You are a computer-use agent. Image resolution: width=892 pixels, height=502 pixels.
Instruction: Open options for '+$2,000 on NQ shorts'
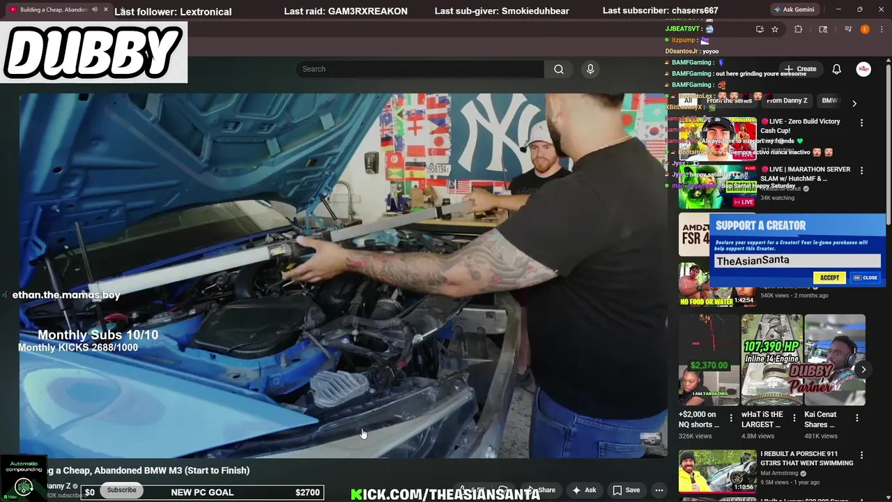pyautogui.click(x=731, y=418)
